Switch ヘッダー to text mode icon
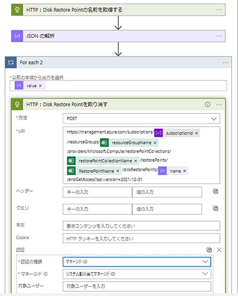 215,191
